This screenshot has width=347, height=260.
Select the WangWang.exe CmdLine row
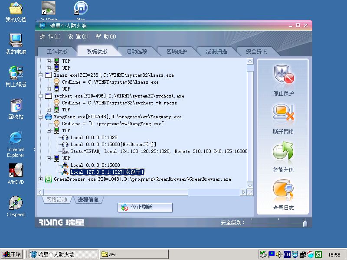pos(113,123)
